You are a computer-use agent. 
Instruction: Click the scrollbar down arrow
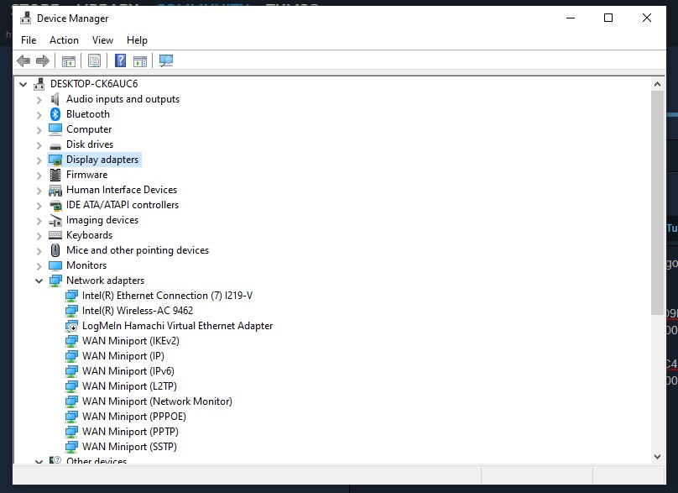(657, 457)
